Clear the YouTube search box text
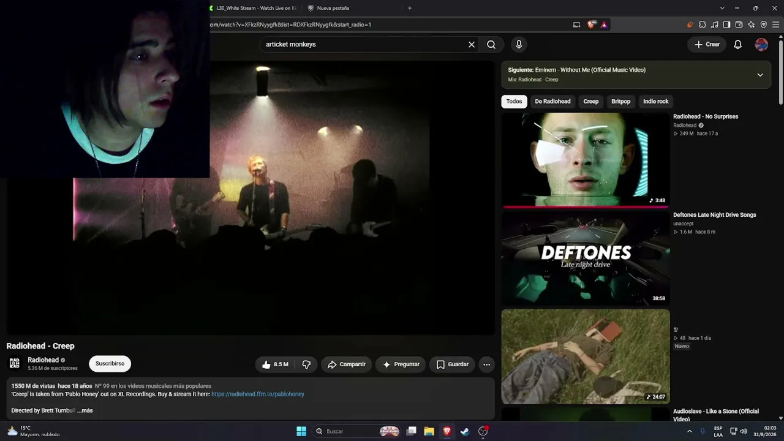784x441 pixels. (x=472, y=44)
